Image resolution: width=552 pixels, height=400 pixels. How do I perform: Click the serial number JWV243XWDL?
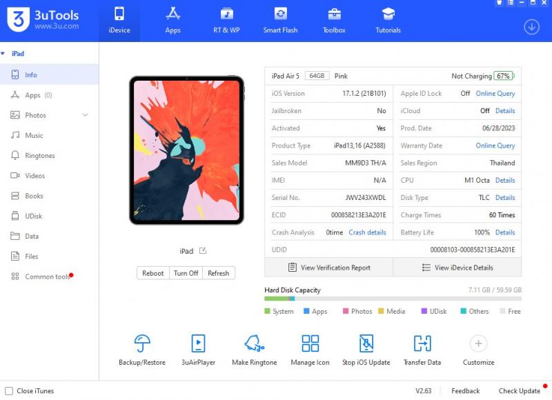coord(366,198)
